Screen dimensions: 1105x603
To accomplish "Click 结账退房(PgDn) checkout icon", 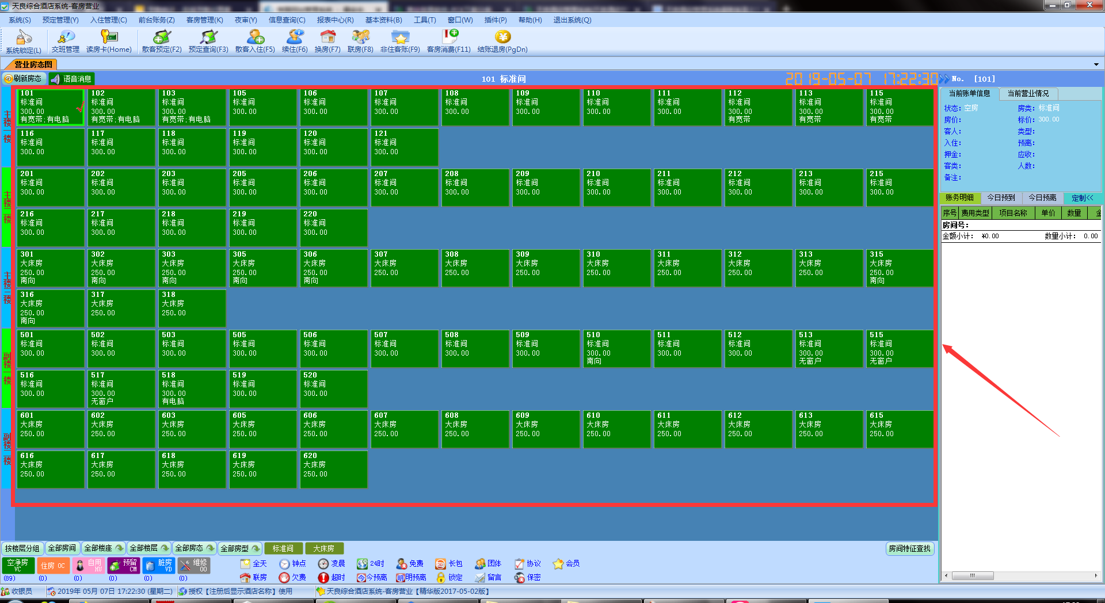I will (x=502, y=38).
